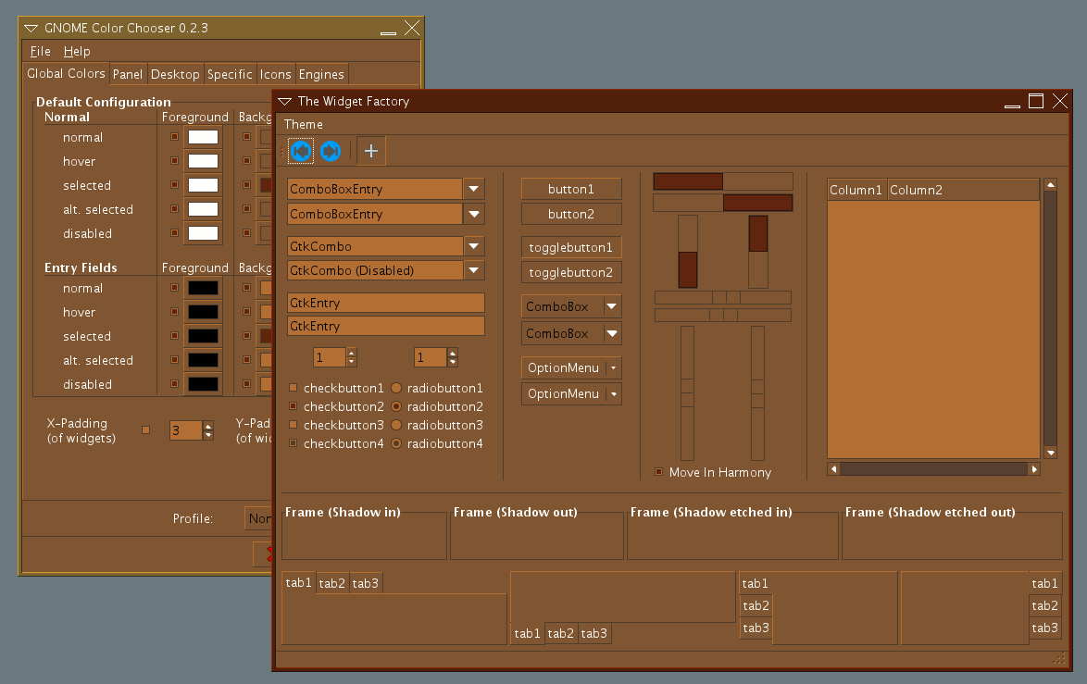This screenshot has height=684, width=1087.
Task: Toggle checkbutton3
Action: coord(294,424)
